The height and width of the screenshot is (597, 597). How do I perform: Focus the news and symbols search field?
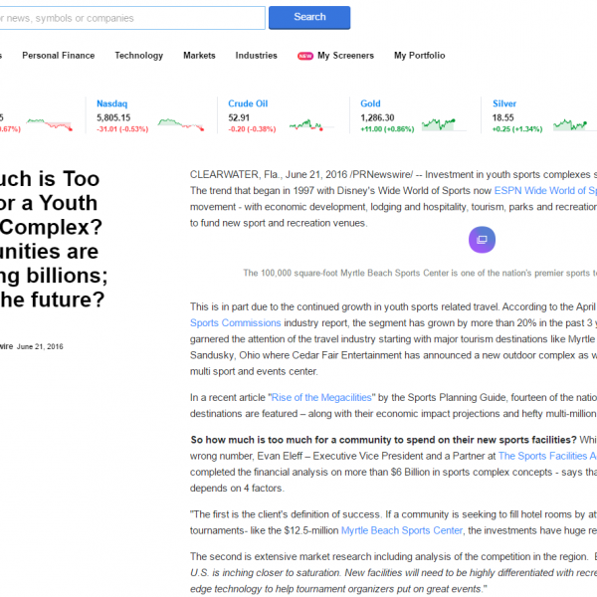point(131,18)
